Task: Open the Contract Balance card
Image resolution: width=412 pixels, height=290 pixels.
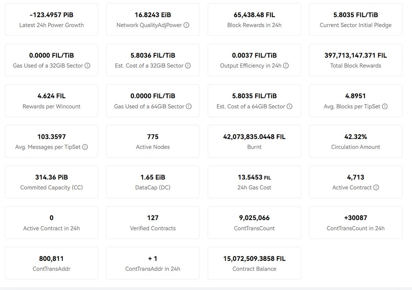Action: [254, 263]
